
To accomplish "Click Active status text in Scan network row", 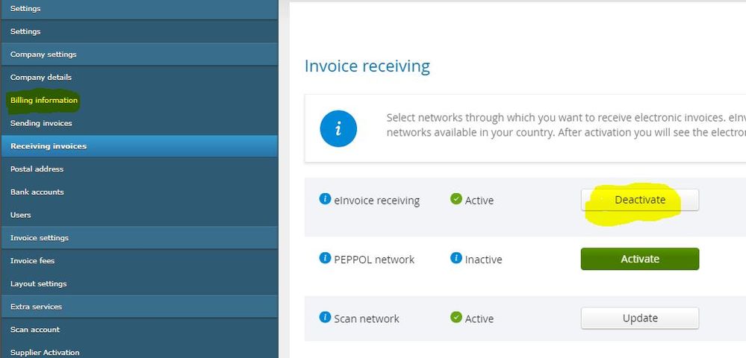I will 479,318.
